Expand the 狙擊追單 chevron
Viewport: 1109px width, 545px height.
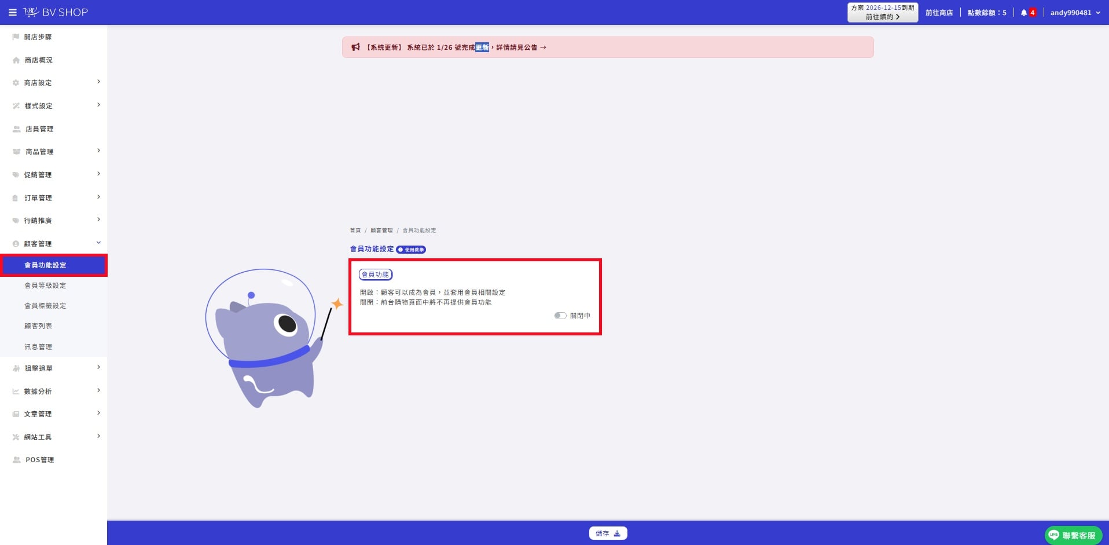point(98,367)
